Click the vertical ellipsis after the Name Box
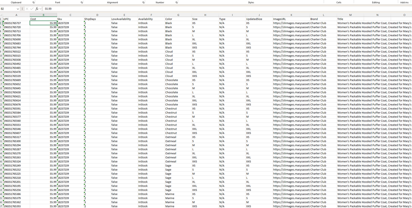Image resolution: width=412 pixels, height=208 pixels. point(22,9)
